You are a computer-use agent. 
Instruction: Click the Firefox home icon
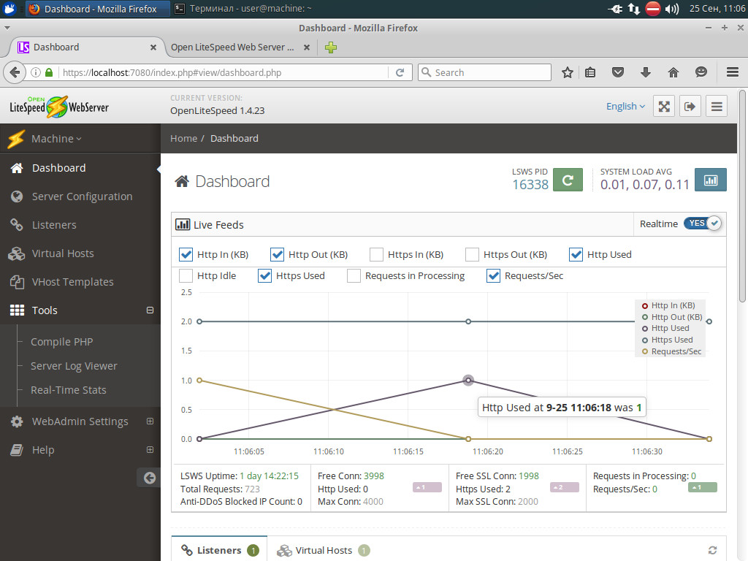point(673,72)
